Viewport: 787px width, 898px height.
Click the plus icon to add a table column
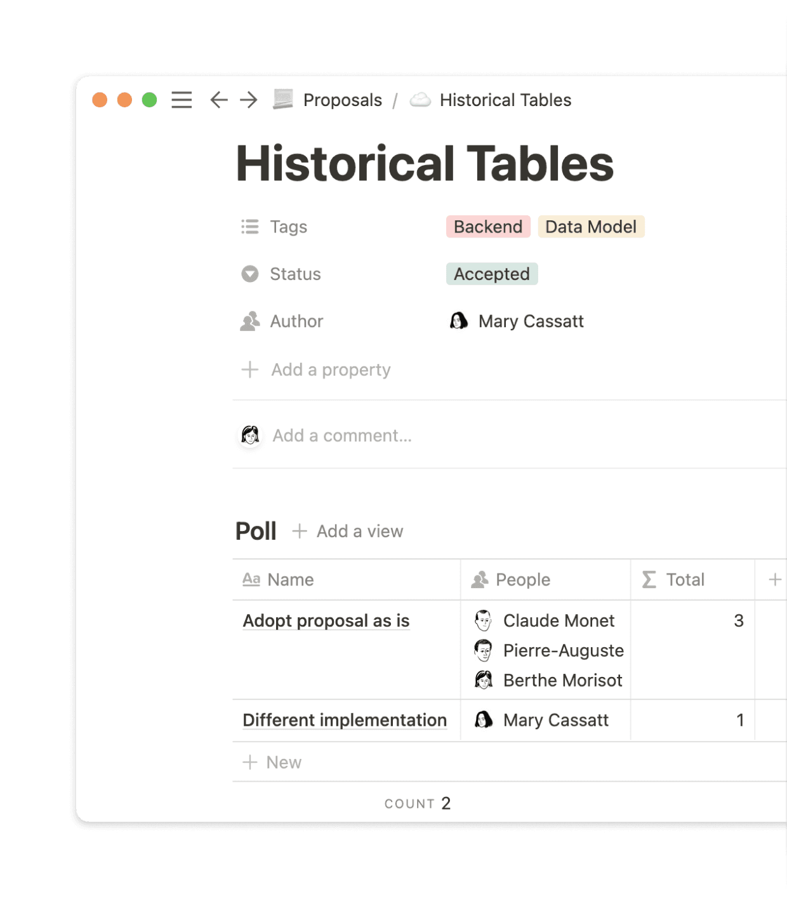pyautogui.click(x=774, y=579)
